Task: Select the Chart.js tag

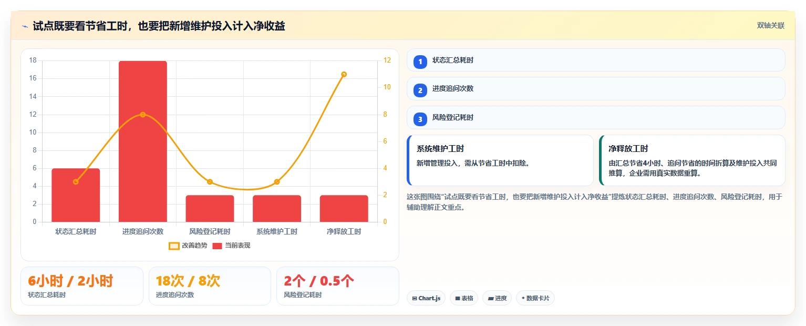Action: 426,298
